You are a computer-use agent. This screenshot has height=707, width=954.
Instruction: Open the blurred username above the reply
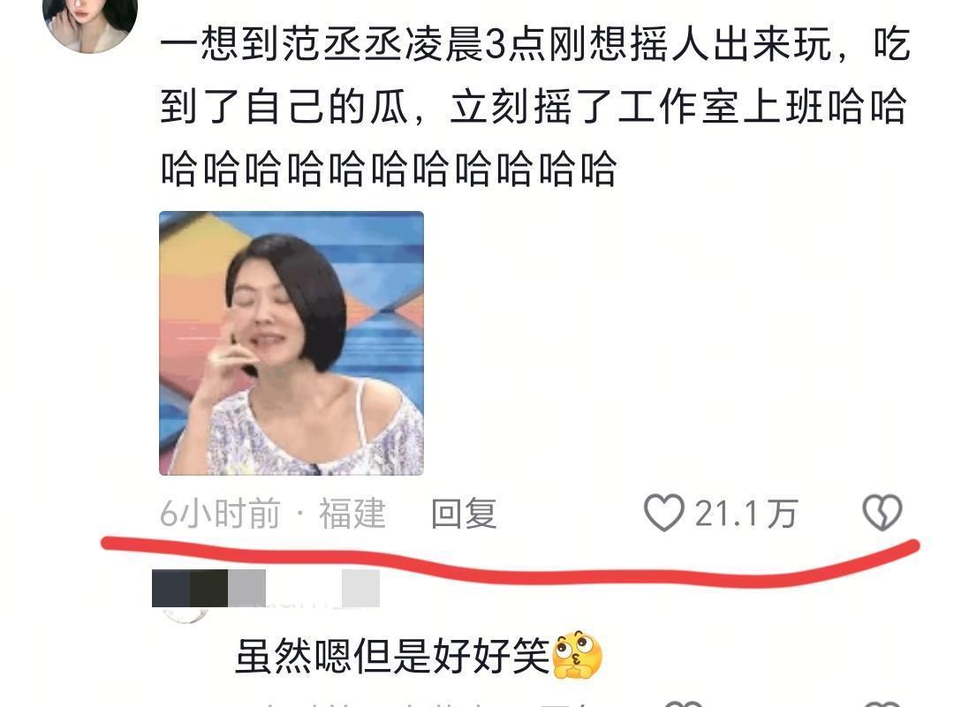[266, 588]
